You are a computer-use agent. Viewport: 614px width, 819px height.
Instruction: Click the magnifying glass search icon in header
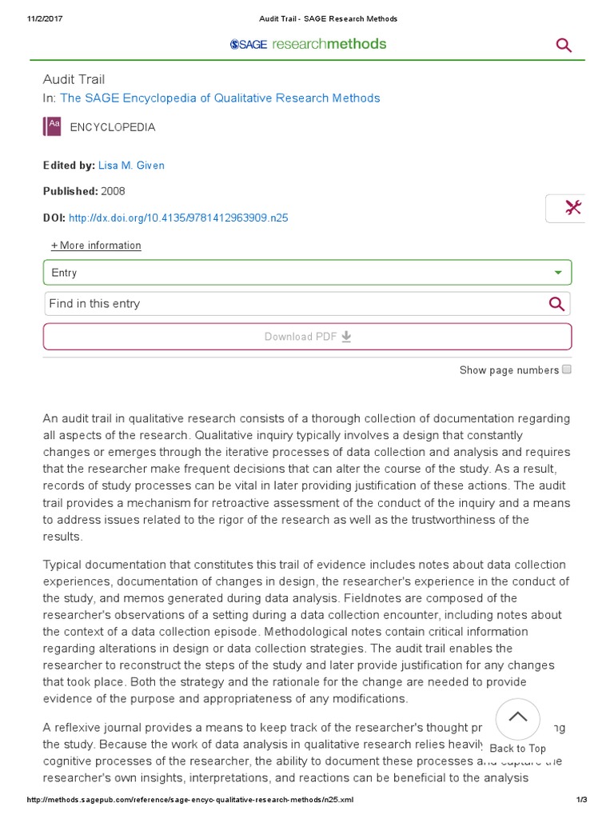[564, 46]
